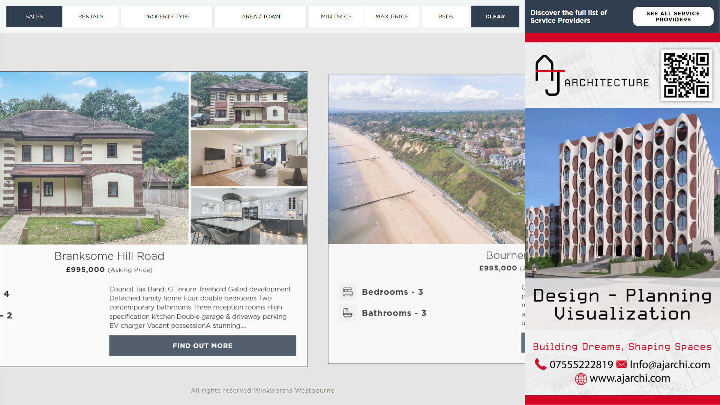Click FIND OUT MORE for Branksome Hill Road

tap(202, 345)
